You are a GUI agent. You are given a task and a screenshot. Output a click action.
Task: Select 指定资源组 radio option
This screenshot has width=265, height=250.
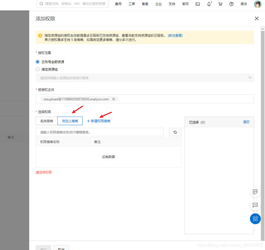[38, 70]
